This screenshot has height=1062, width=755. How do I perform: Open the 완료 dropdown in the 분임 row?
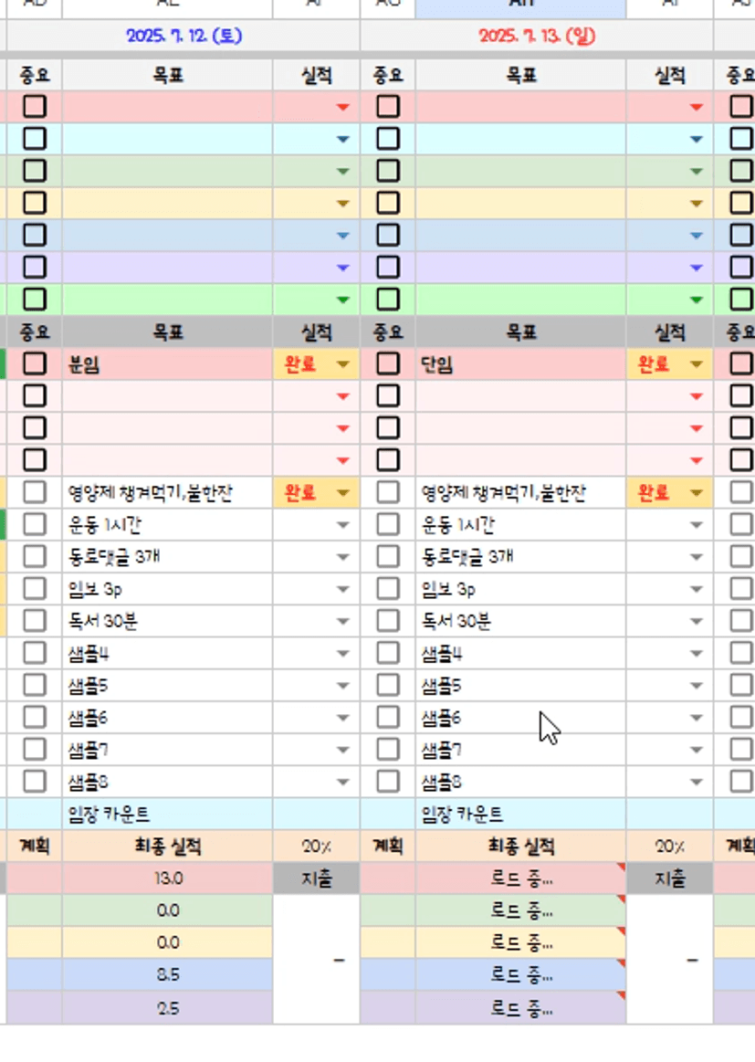[342, 364]
